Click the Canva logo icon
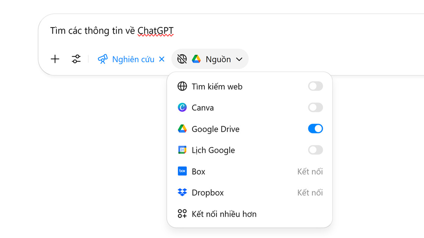Image resolution: width=424 pixels, height=238 pixels. [182, 107]
